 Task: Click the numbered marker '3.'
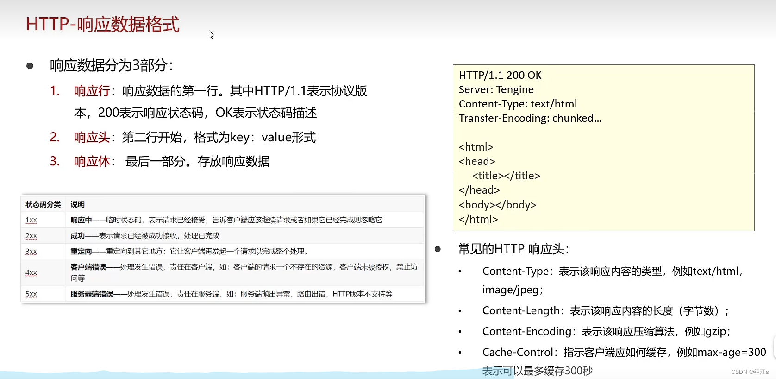tap(55, 161)
